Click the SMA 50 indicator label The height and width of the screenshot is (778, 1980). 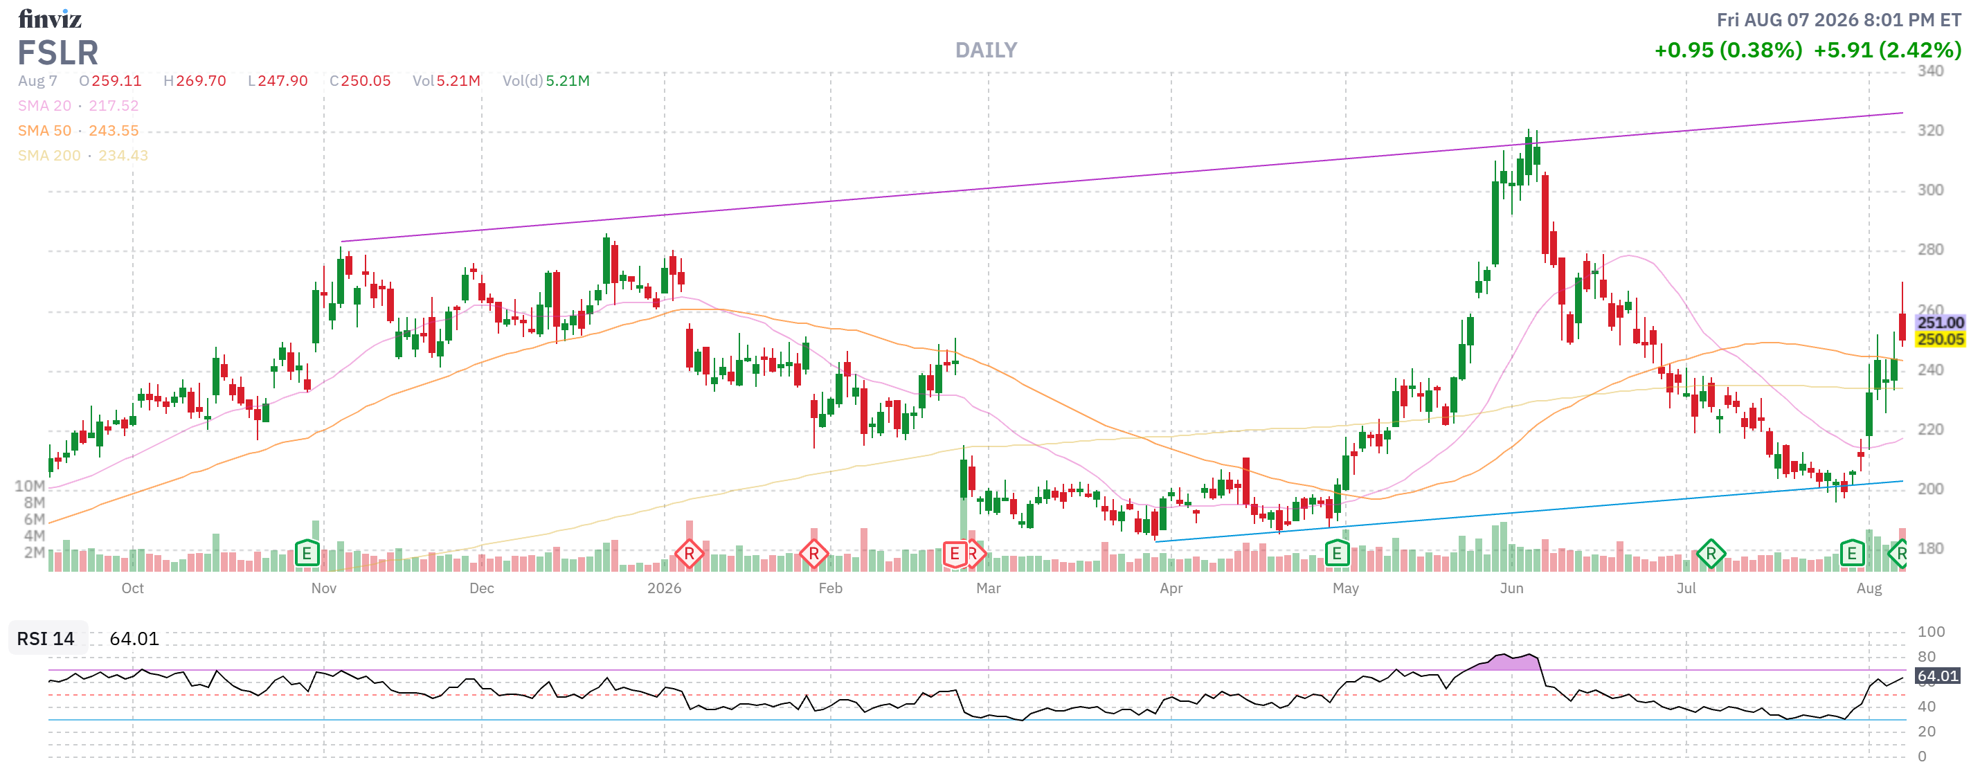[44, 131]
